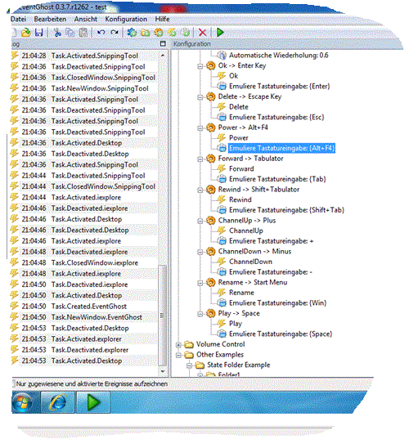409x439 pixels.
Task: Click lightning icon of the Delete event
Action: click(x=222, y=107)
